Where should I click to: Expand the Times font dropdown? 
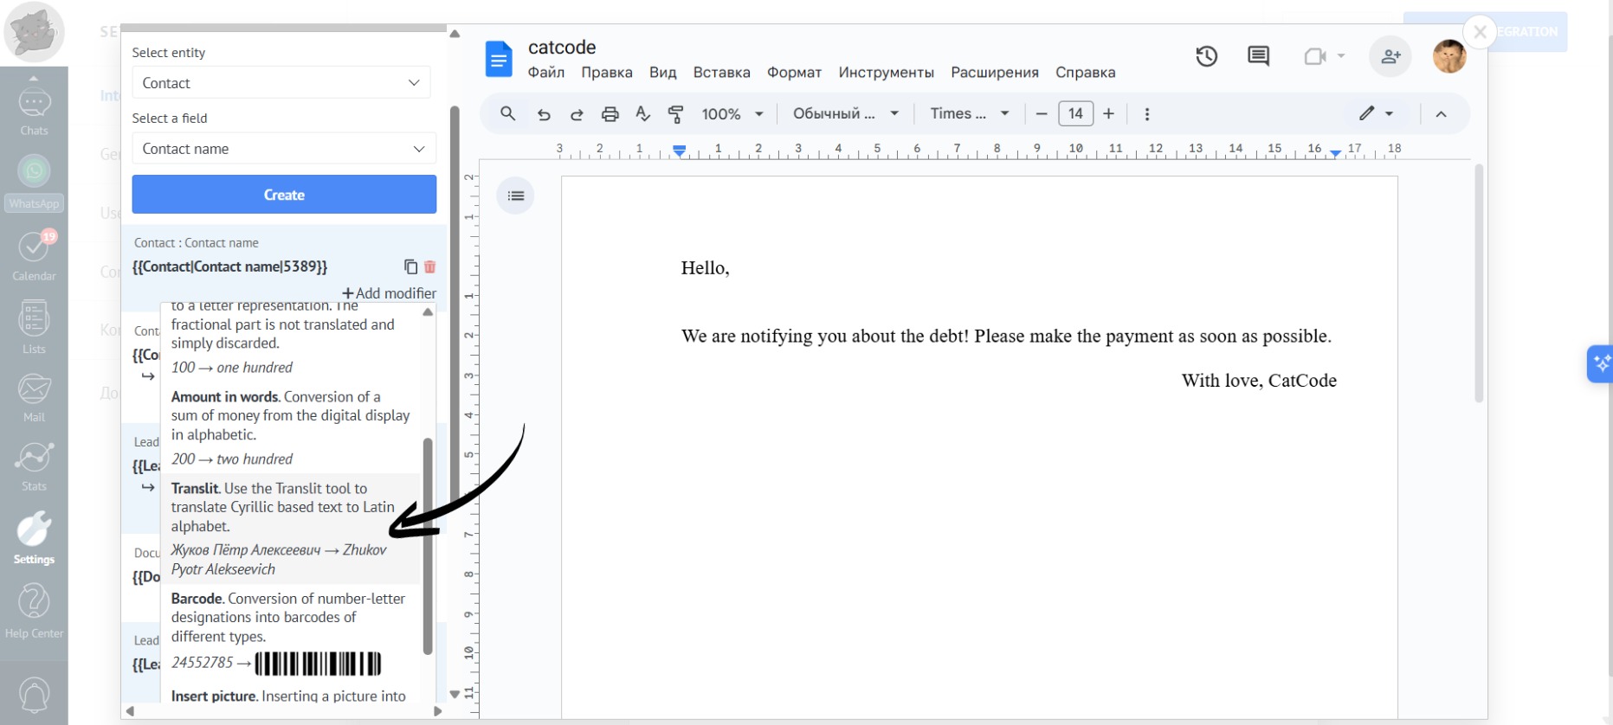969,114
